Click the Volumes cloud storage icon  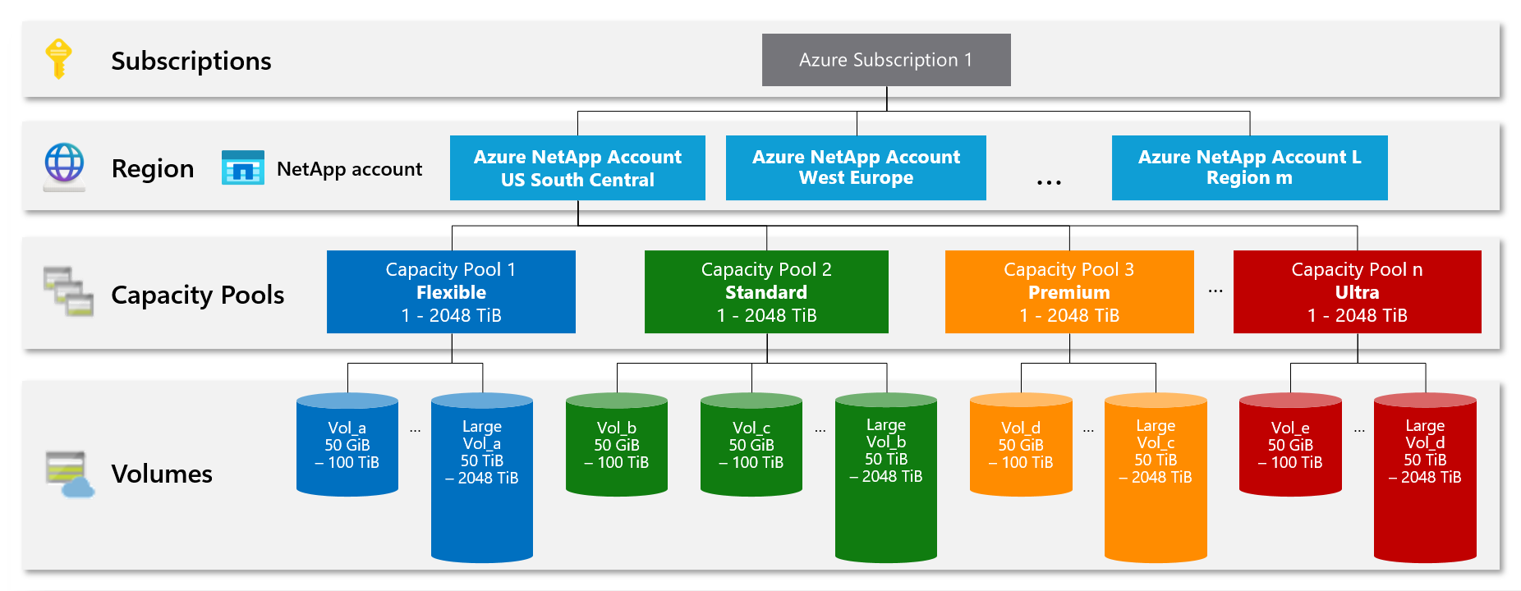pyautogui.click(x=70, y=474)
